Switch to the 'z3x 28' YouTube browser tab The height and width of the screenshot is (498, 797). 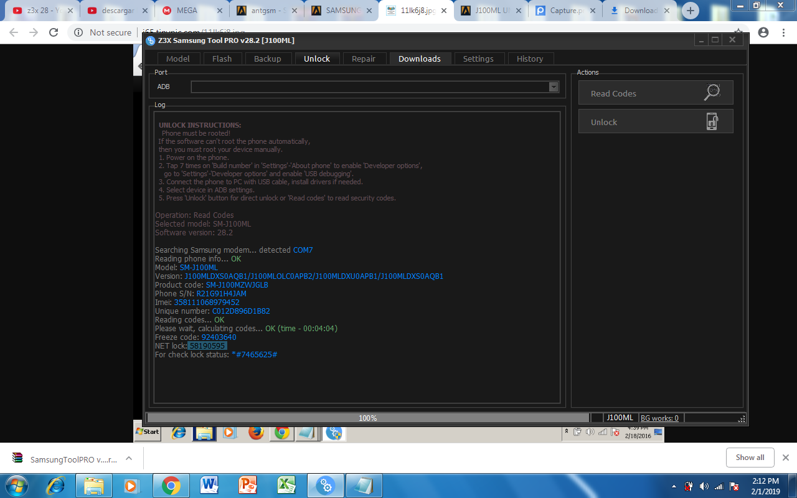[43, 11]
